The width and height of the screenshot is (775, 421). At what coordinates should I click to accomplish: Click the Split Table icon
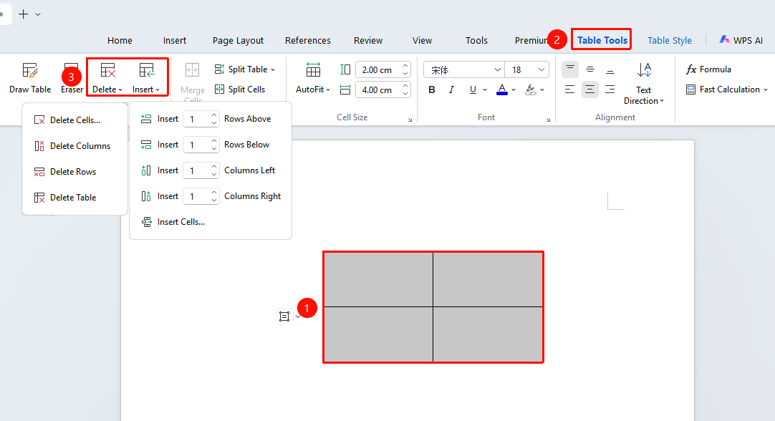219,69
